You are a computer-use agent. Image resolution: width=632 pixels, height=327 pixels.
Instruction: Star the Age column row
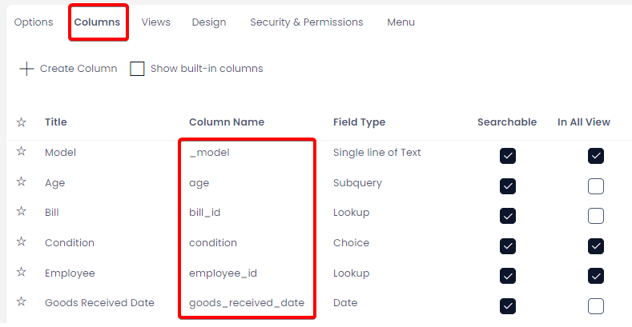pos(22,181)
